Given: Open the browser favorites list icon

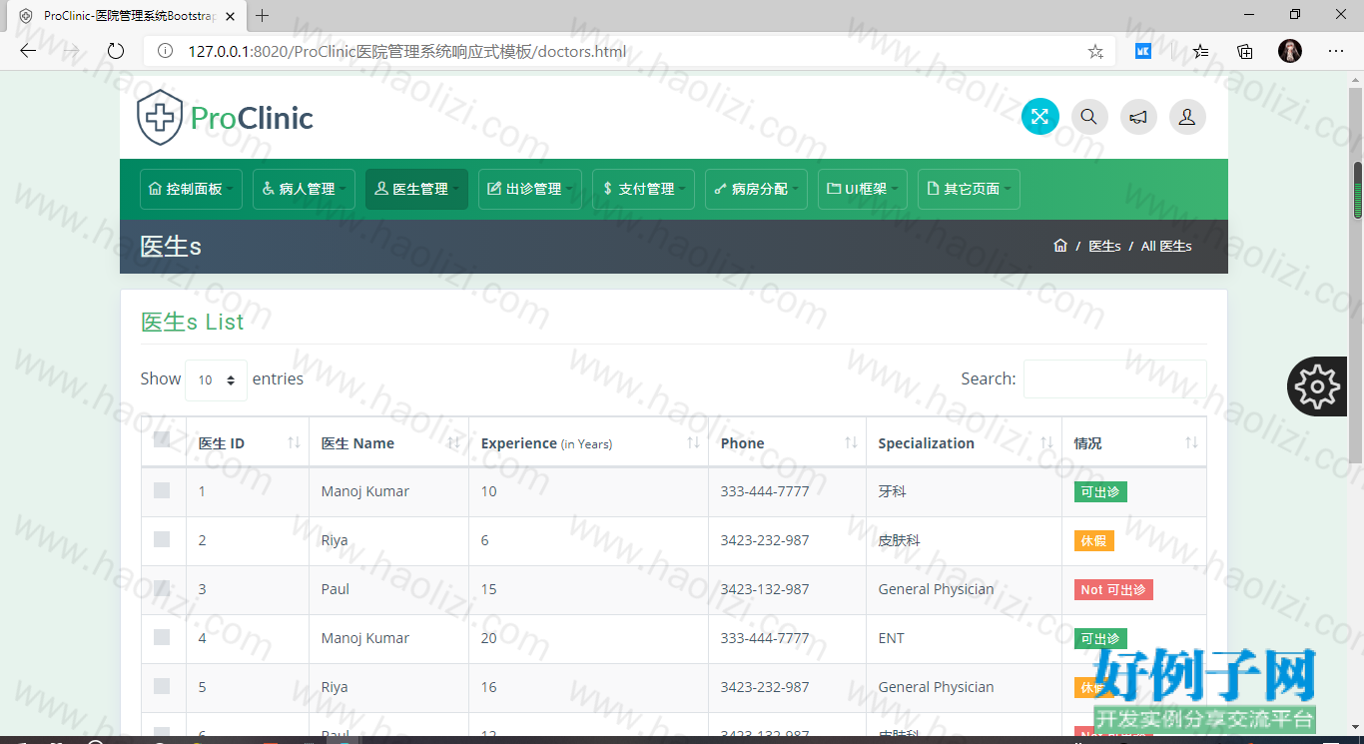Looking at the screenshot, I should [x=1200, y=51].
